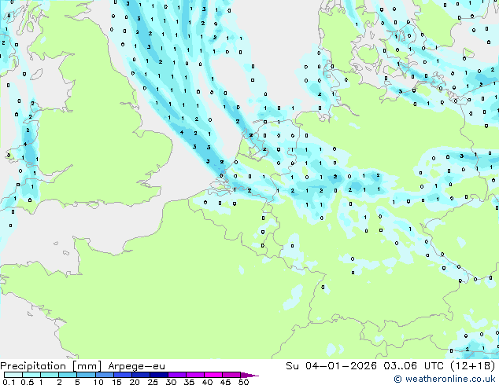Click the "(12+18)" forecast run text
Screen dimensions: 499x385
[x=473, y=366]
